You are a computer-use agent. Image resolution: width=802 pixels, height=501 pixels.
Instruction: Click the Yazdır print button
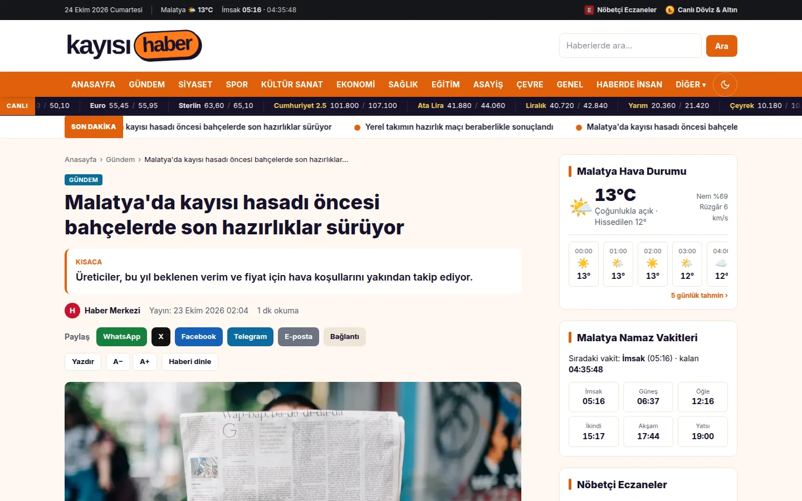(x=83, y=362)
